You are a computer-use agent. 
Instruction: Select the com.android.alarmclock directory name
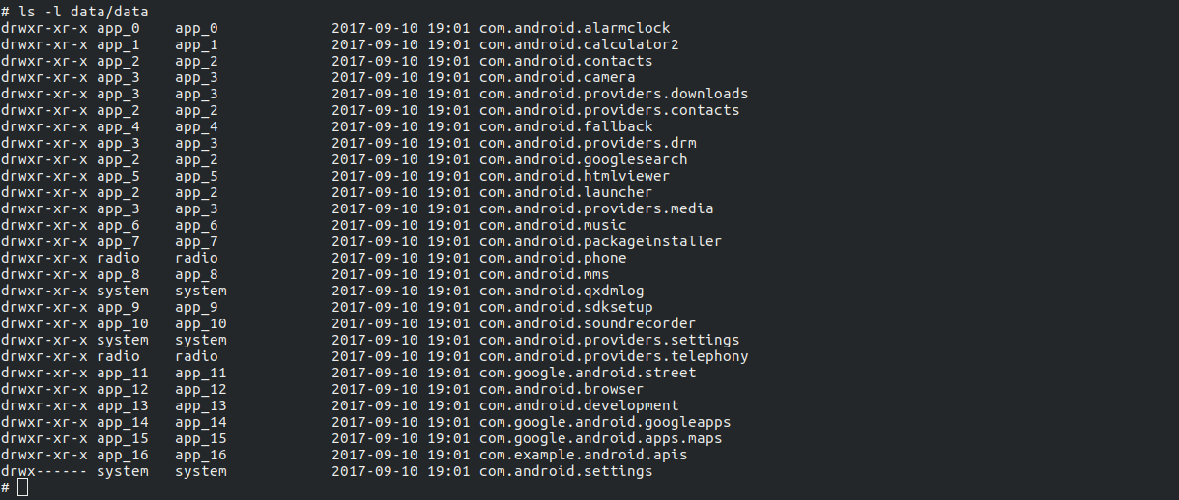[x=575, y=28]
